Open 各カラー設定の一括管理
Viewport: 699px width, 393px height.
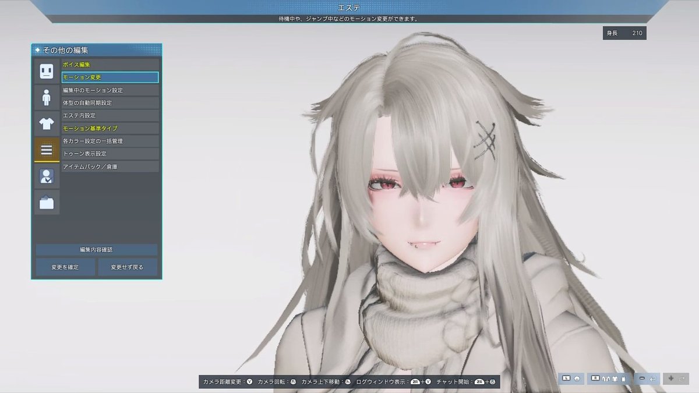pyautogui.click(x=110, y=141)
